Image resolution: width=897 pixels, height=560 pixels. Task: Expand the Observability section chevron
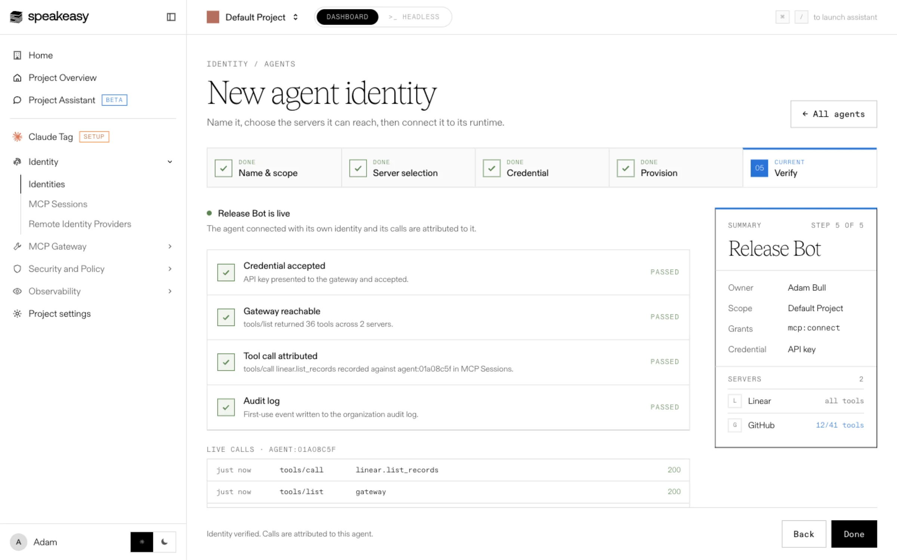170,291
